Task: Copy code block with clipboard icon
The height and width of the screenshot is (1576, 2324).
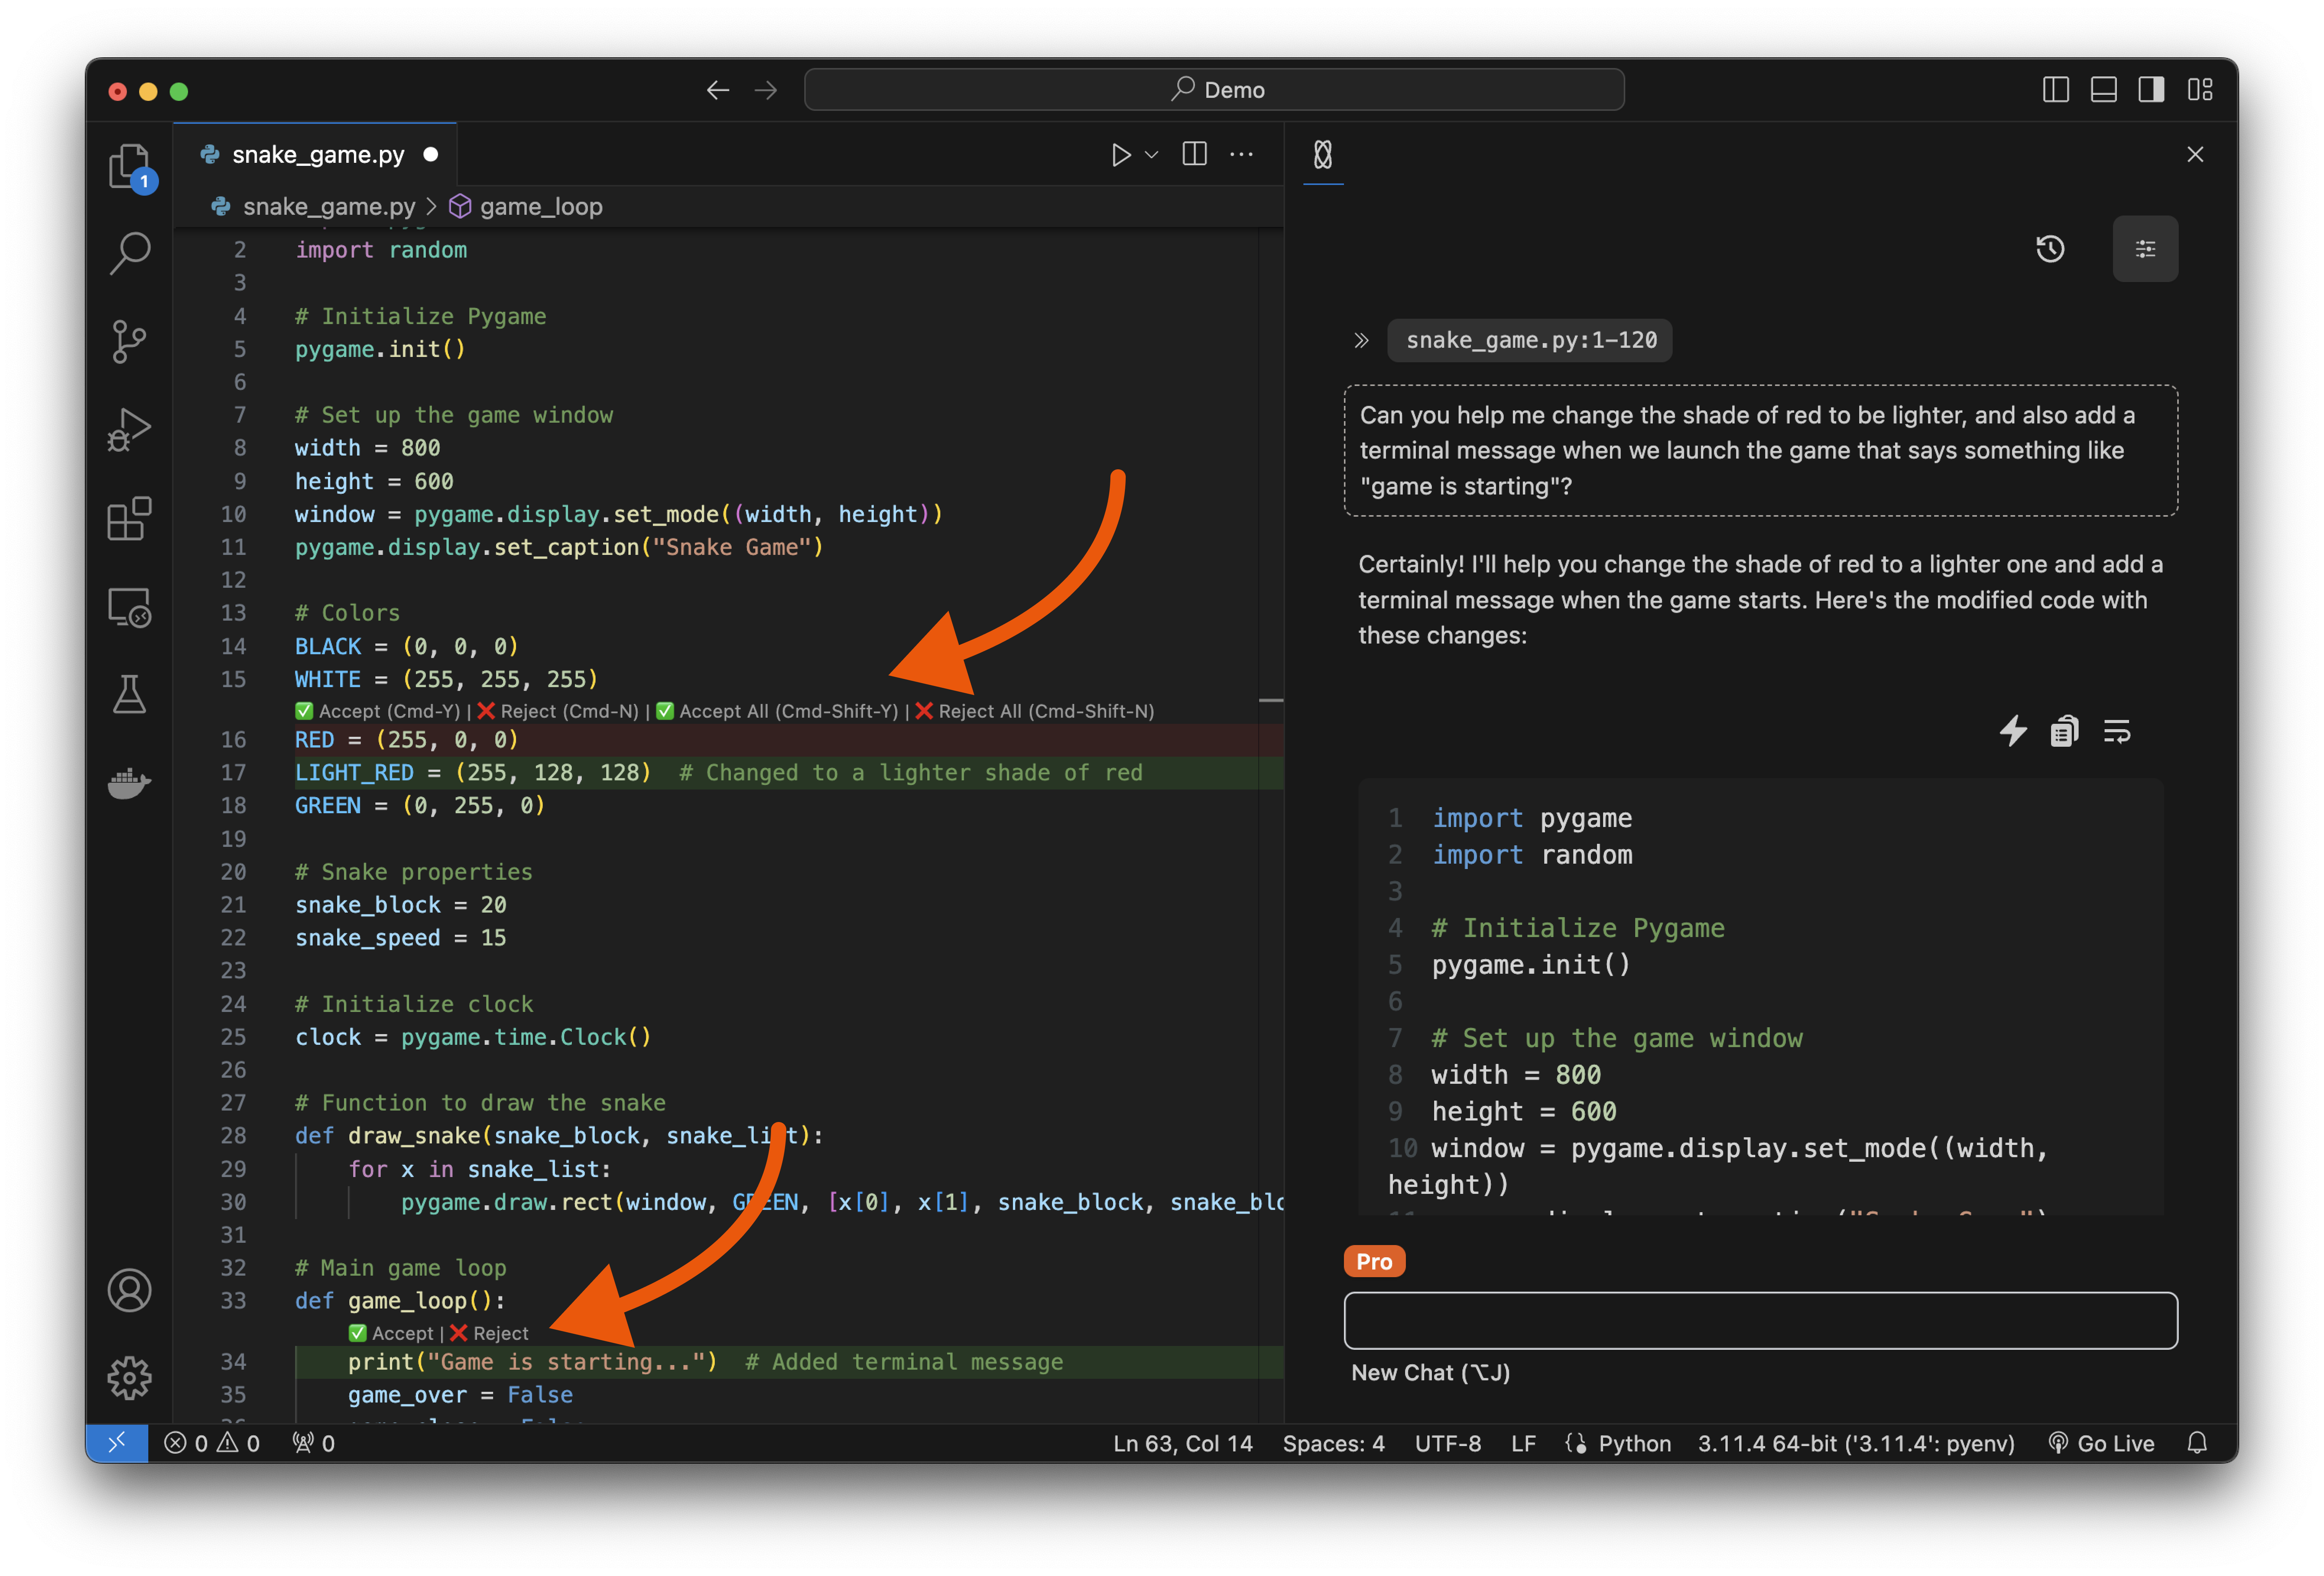Action: [x=2065, y=731]
